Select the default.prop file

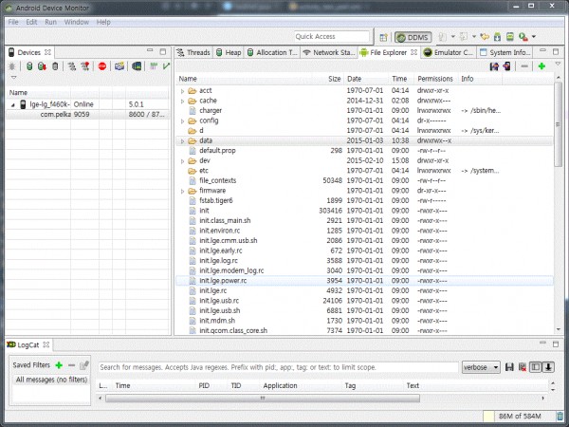(365, 151)
